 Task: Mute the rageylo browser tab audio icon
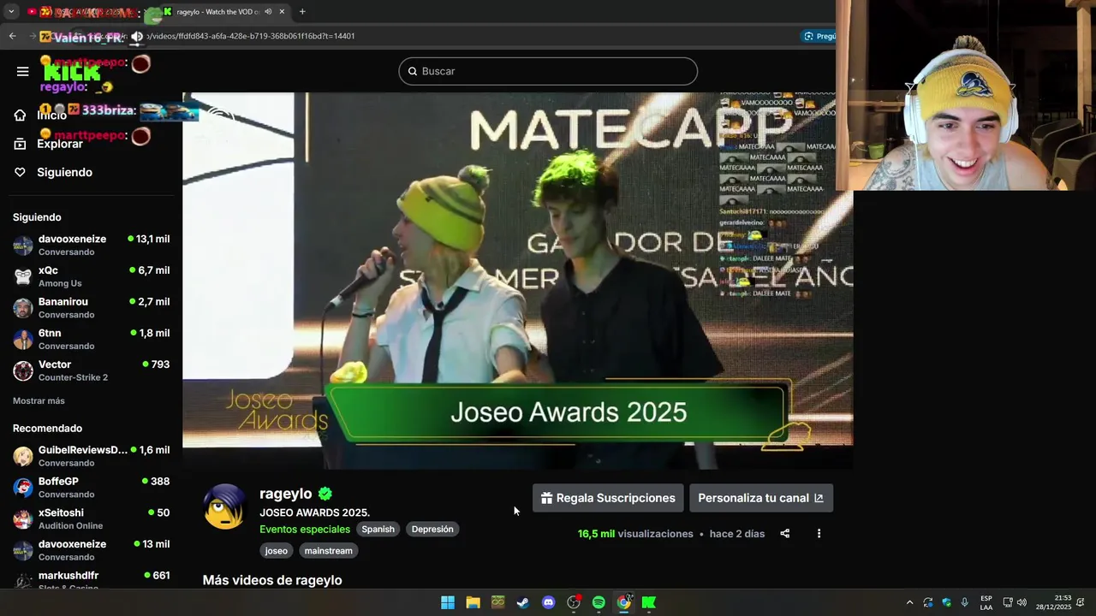point(268,12)
